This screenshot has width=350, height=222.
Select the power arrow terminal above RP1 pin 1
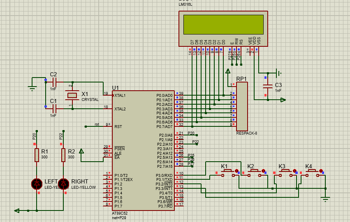click(x=228, y=71)
